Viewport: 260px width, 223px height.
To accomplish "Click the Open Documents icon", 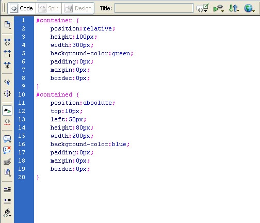I will click(7, 25).
